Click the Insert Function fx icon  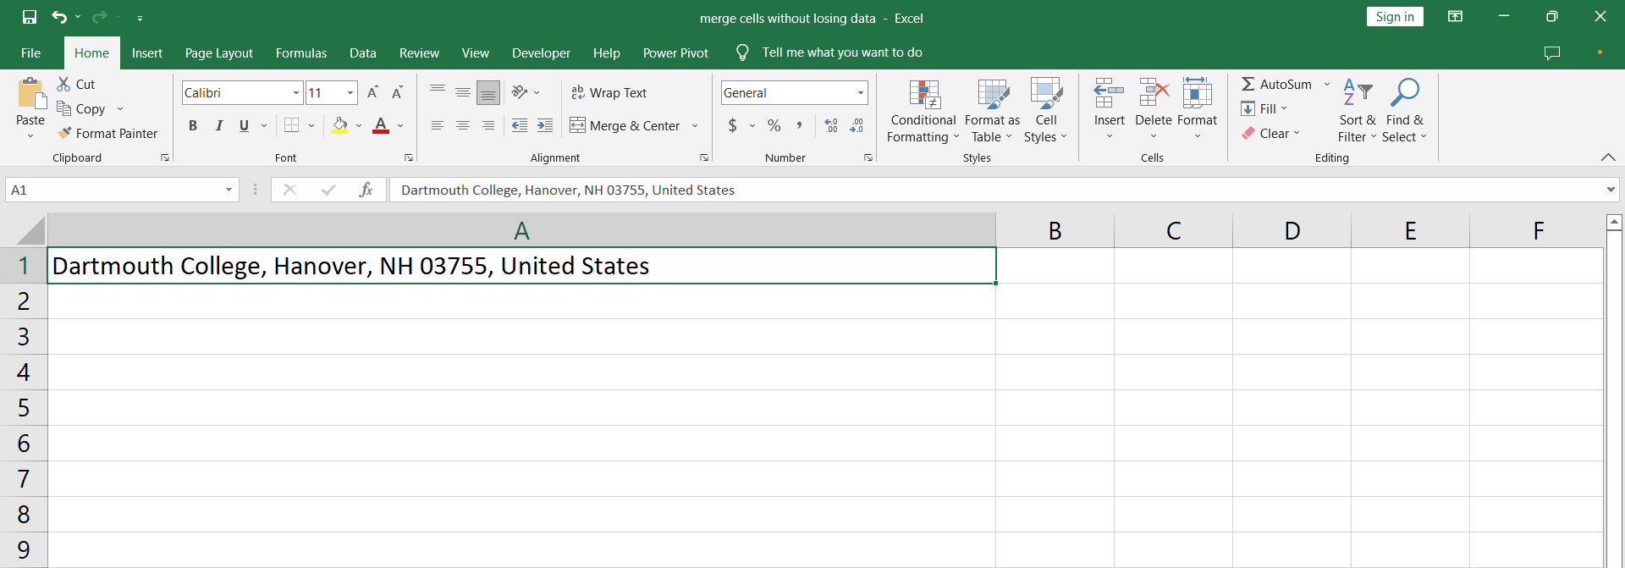366,190
